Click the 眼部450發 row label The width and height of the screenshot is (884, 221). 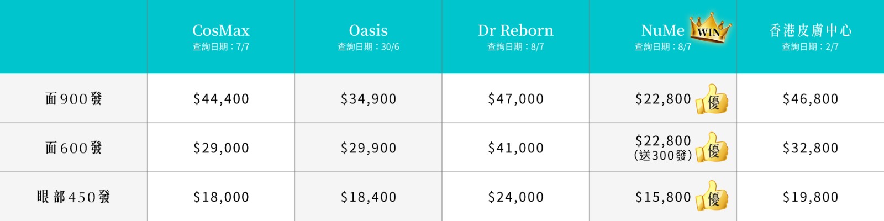pos(73,197)
